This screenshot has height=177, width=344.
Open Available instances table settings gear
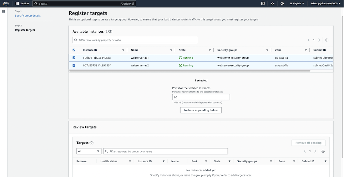point(327,40)
